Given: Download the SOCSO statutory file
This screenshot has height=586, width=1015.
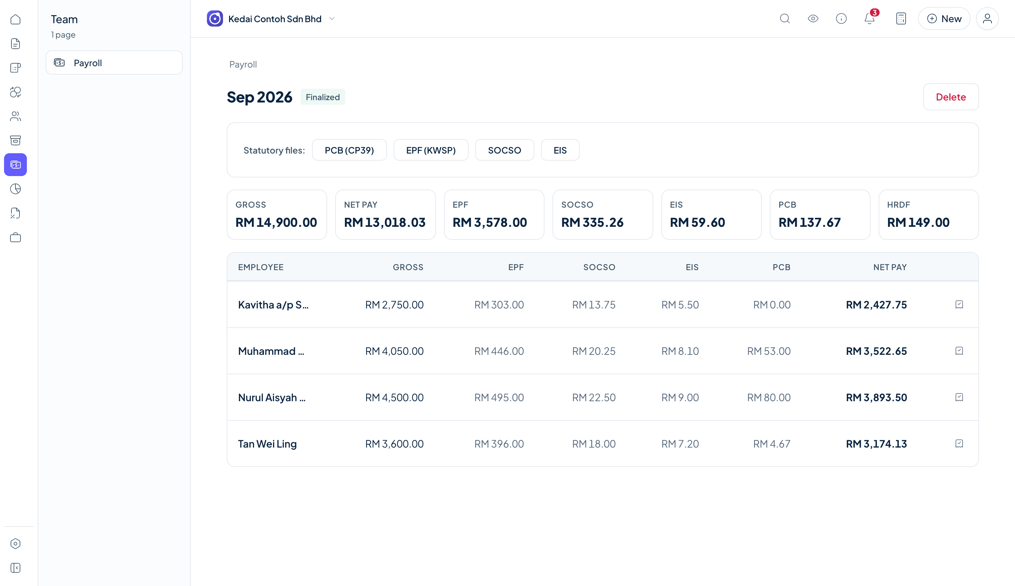Looking at the screenshot, I should [504, 150].
